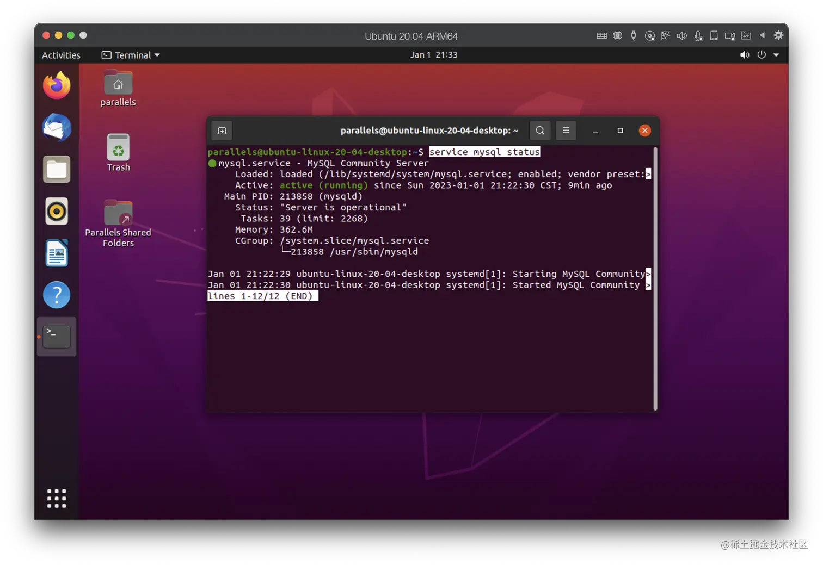
Task: Click the CD-ROM device status icon
Action: click(x=650, y=35)
